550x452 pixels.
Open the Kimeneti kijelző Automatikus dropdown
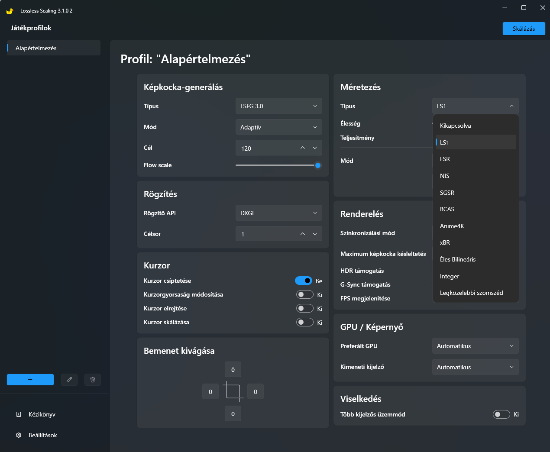[476, 367]
